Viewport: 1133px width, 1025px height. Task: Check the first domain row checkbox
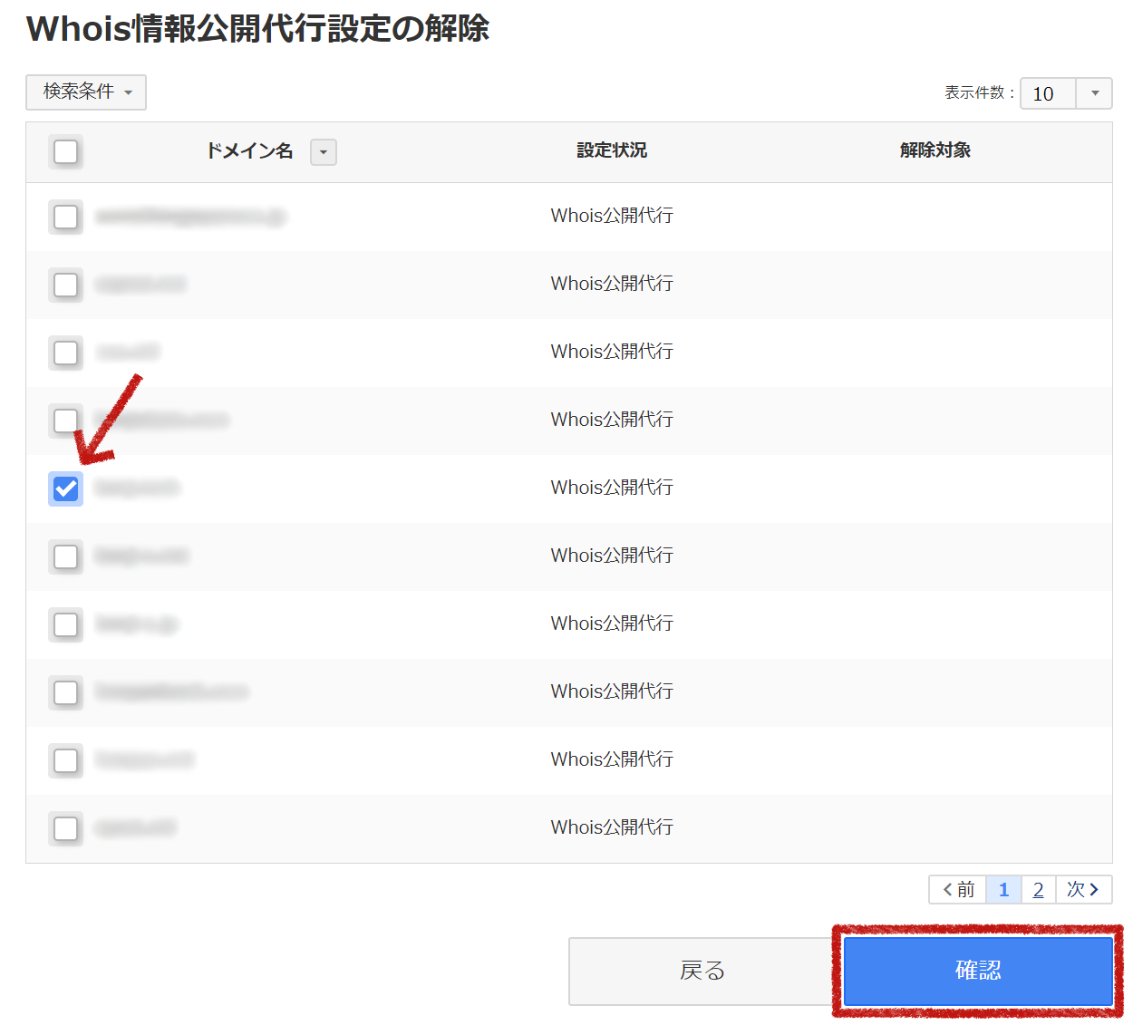pos(66,218)
